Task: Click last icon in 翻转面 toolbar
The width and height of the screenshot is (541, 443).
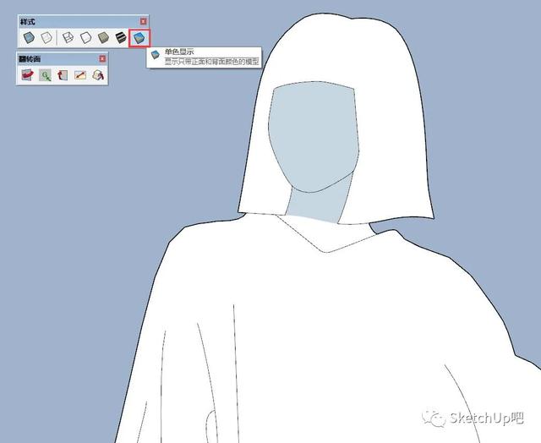Action: coord(98,75)
